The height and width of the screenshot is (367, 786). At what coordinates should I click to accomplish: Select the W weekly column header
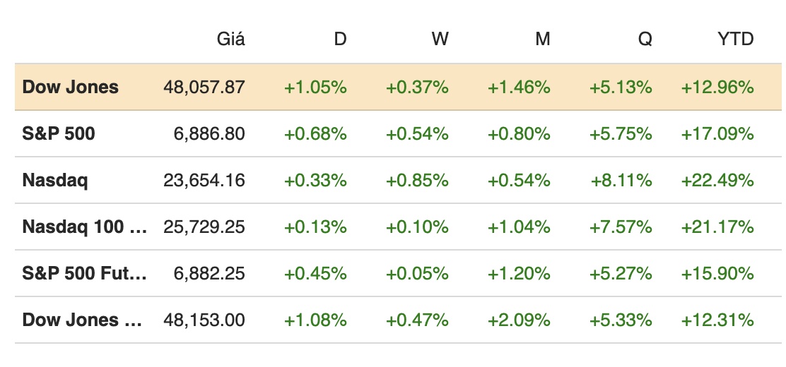(440, 40)
